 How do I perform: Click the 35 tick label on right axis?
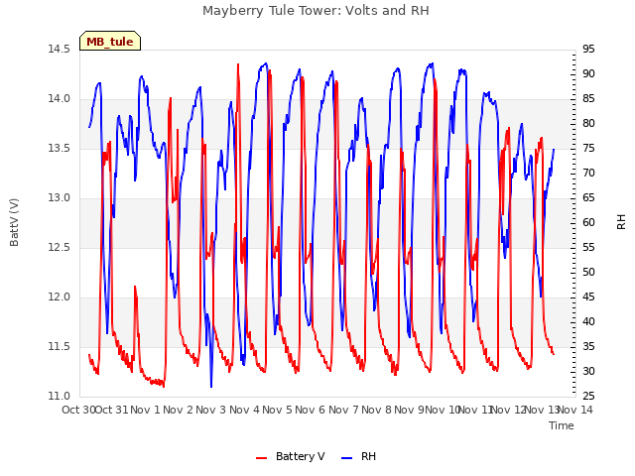click(x=588, y=347)
